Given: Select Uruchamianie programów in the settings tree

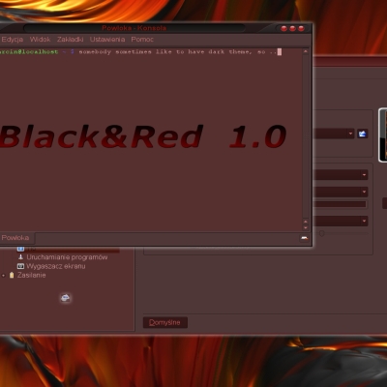Looking at the screenshot, I should click(x=67, y=257).
